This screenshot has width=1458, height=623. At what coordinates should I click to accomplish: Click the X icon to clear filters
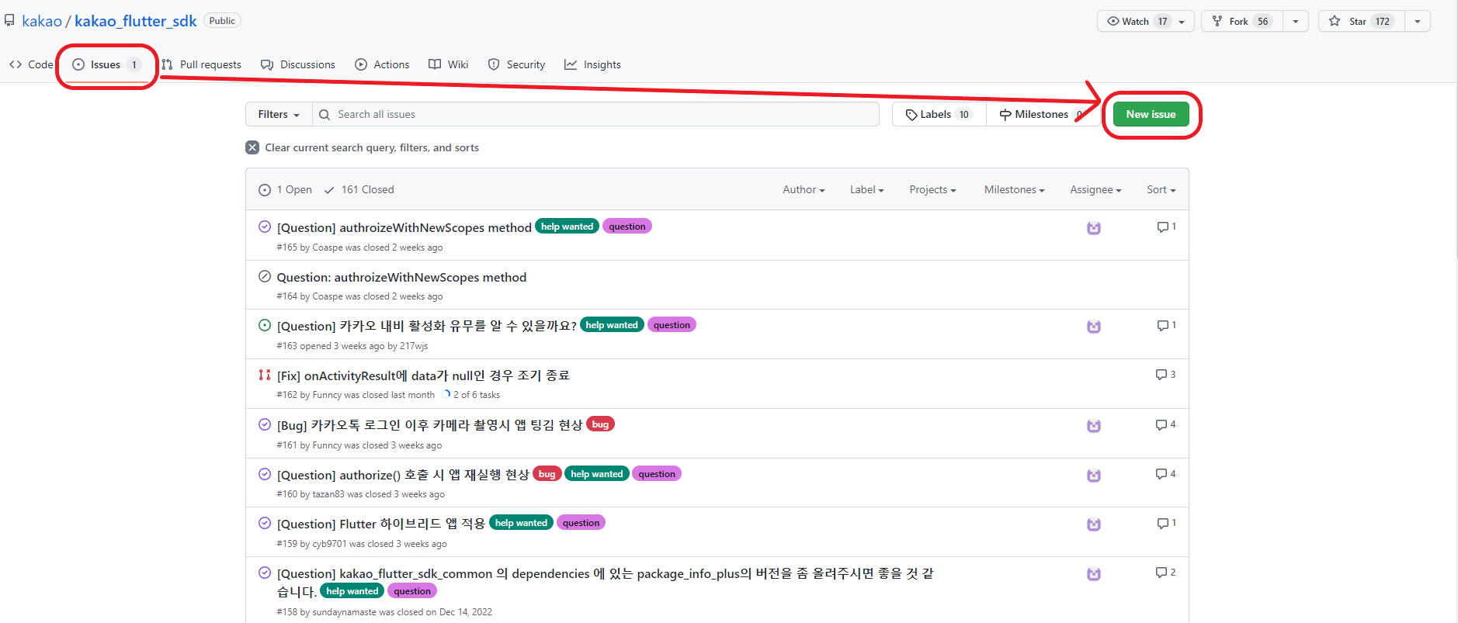252,147
